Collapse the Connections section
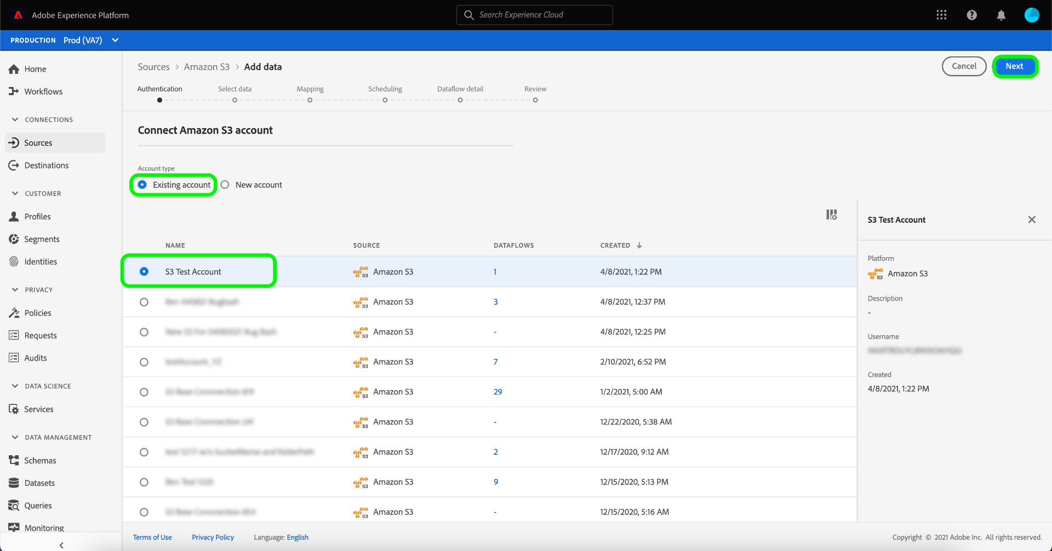Image resolution: width=1052 pixels, height=551 pixels. (x=15, y=119)
